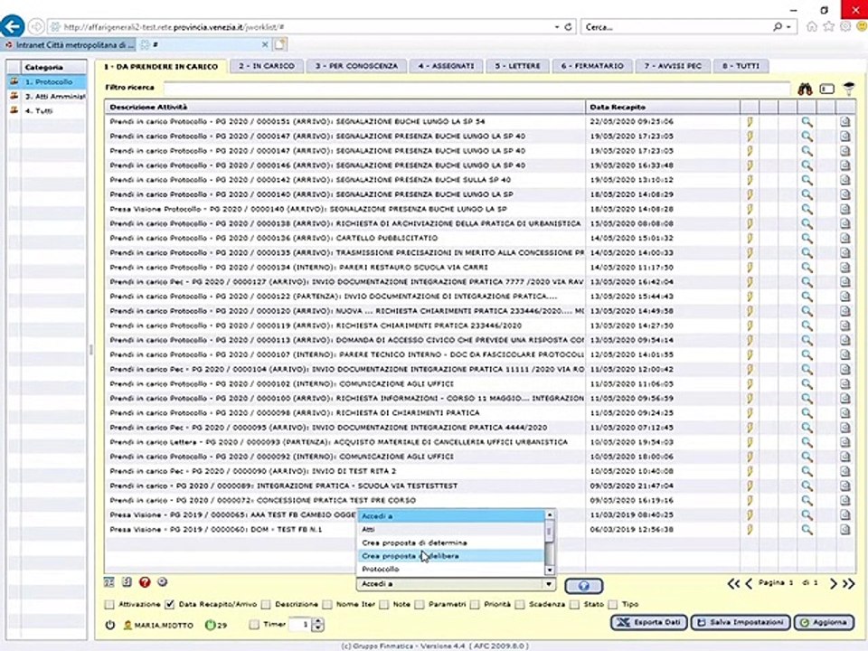Switch to the 3 - PER CONOSCENZA tab

pyautogui.click(x=356, y=66)
